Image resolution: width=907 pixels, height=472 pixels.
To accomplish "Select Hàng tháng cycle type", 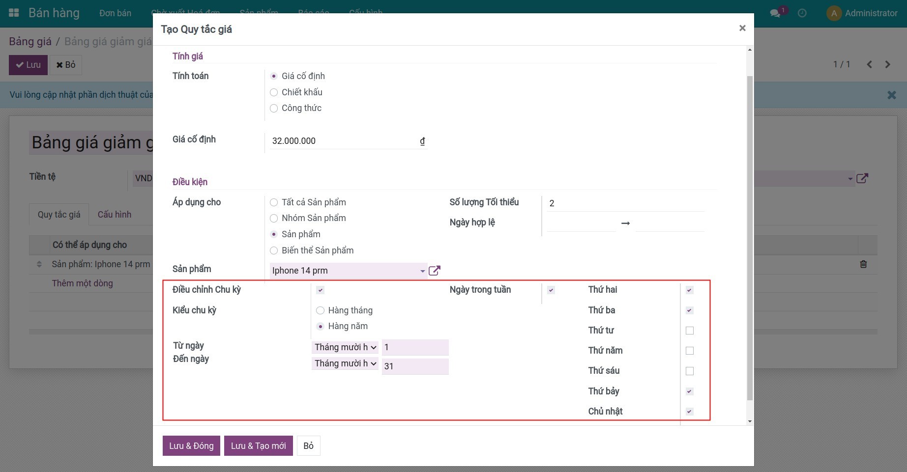I will (321, 310).
